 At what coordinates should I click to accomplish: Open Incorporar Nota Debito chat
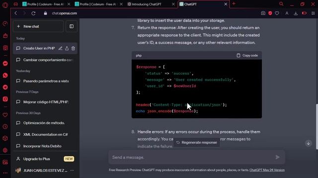pyautogui.click(x=45, y=146)
